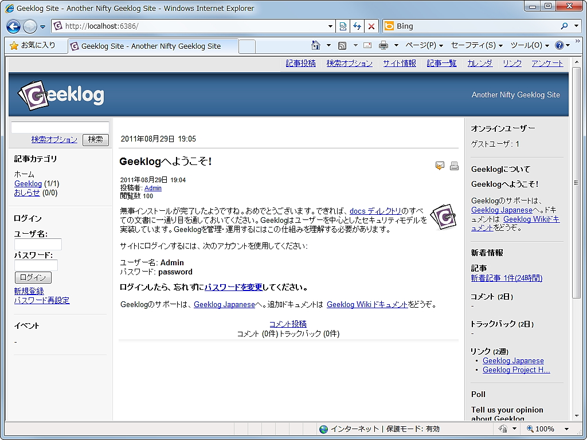The height and width of the screenshot is (440, 587).
Task: Open the 記事一覧 navigation menu item
Action: point(441,63)
